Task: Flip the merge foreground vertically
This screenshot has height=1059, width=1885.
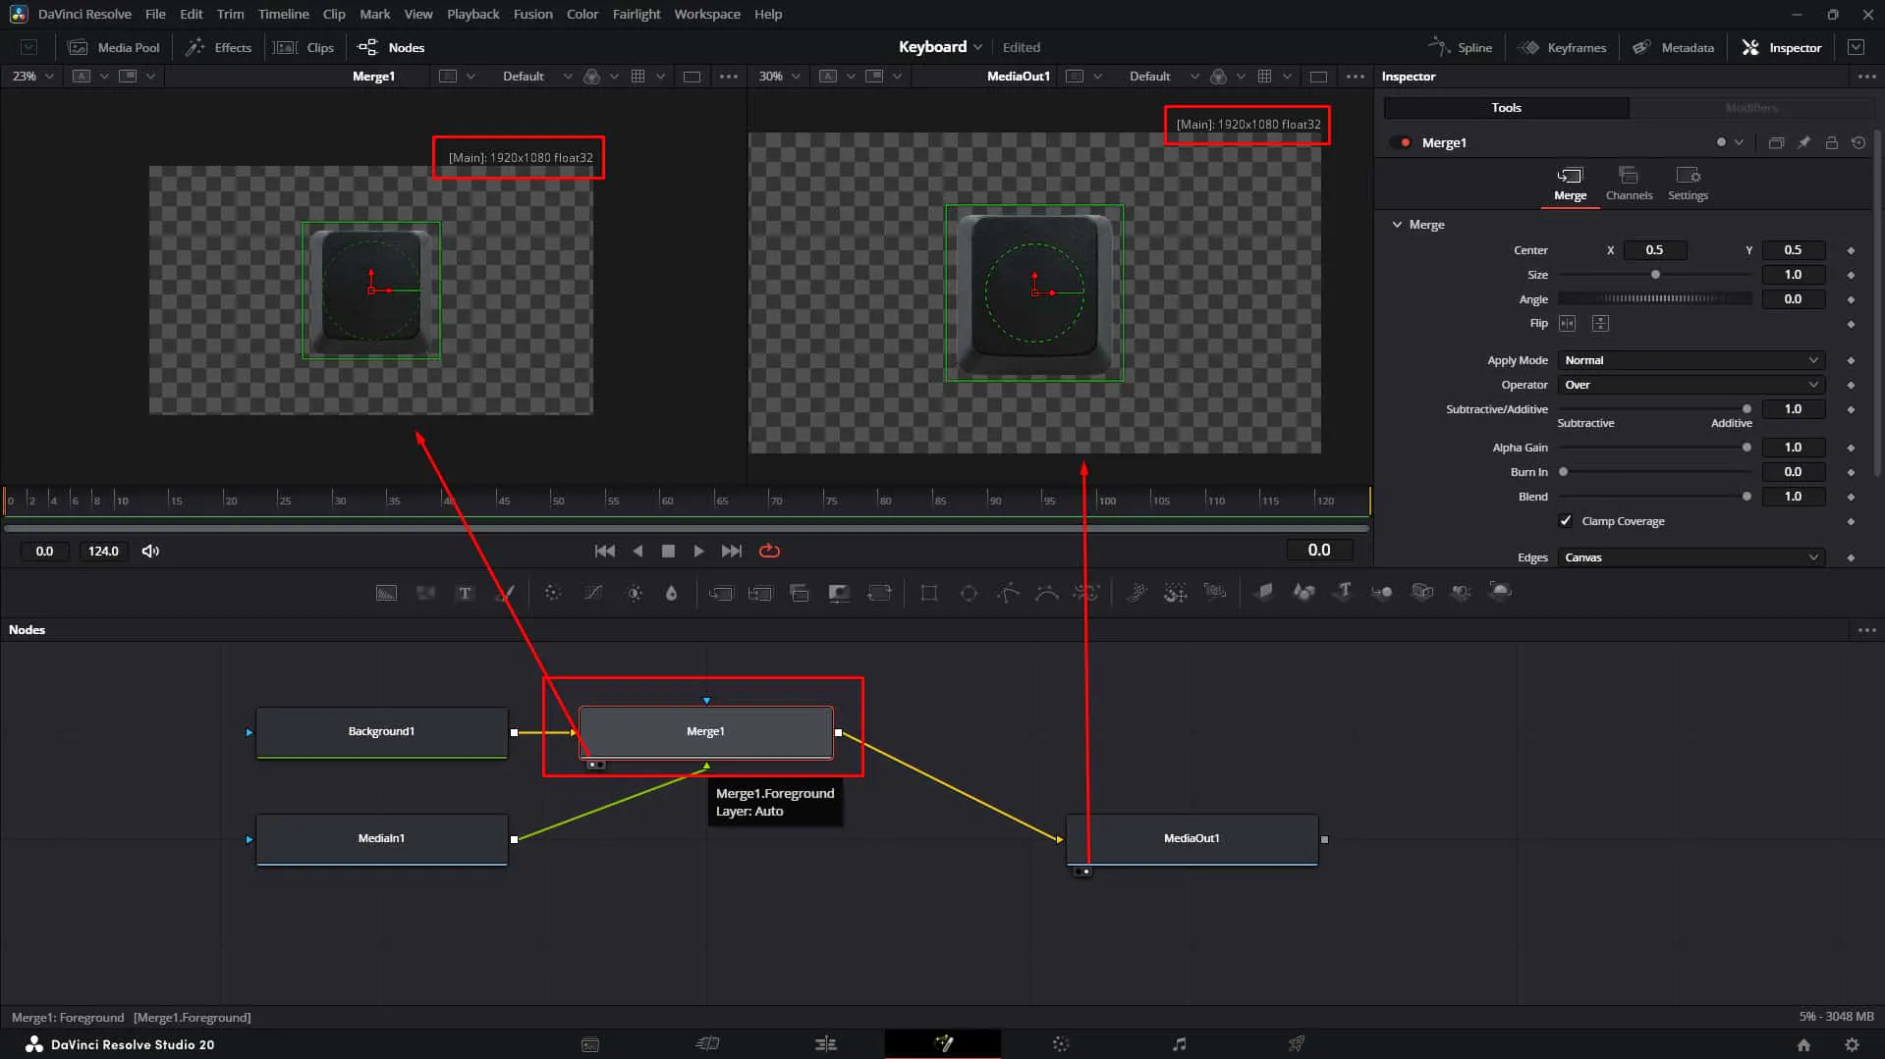Action: click(x=1600, y=324)
